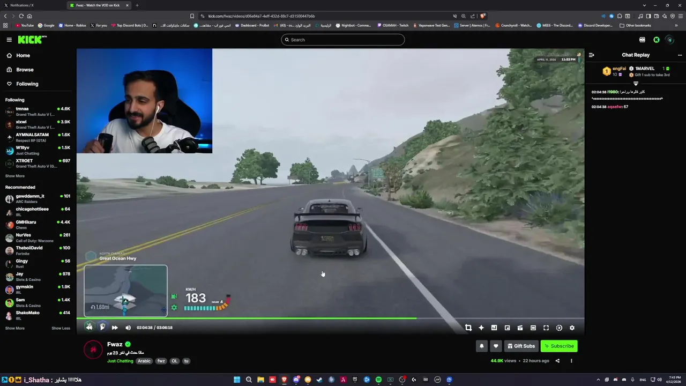
Task: Click the Gift Subs button
Action: click(x=521, y=346)
